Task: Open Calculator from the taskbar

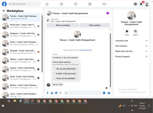Action: pos(21,101)
